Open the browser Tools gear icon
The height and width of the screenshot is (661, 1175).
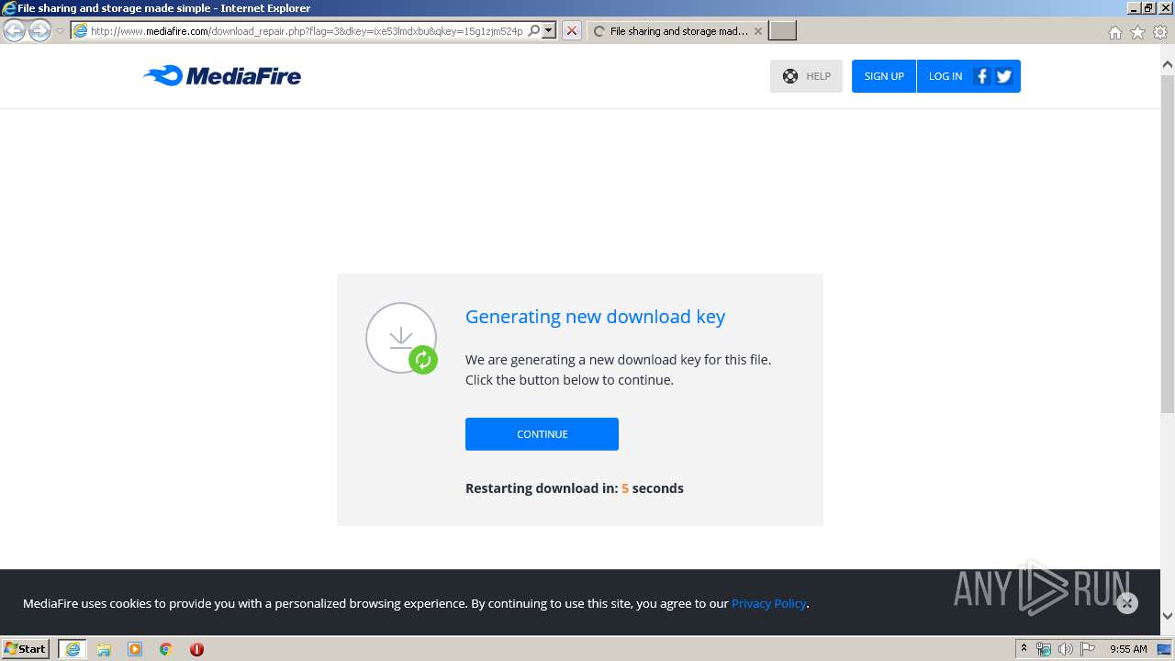tap(1160, 32)
